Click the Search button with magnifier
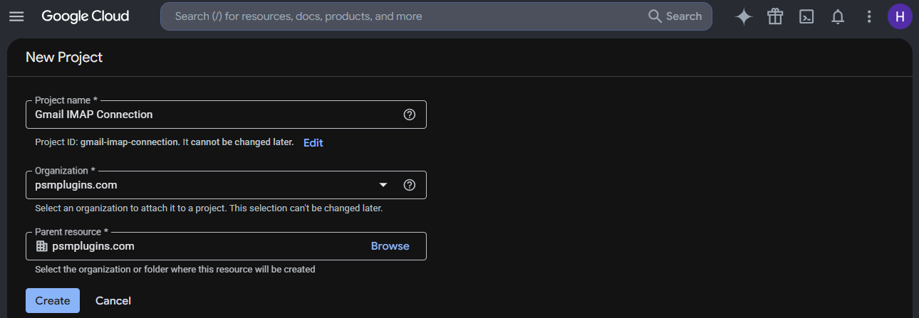Image resolution: width=919 pixels, height=318 pixels. tap(675, 16)
